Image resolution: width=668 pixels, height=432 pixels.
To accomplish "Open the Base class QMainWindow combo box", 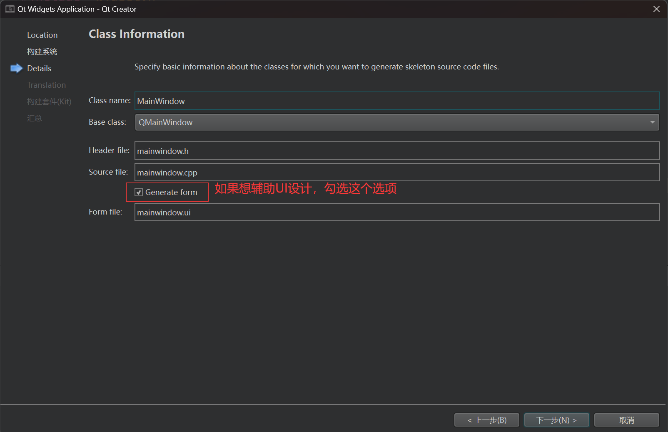I will pyautogui.click(x=391, y=122).
